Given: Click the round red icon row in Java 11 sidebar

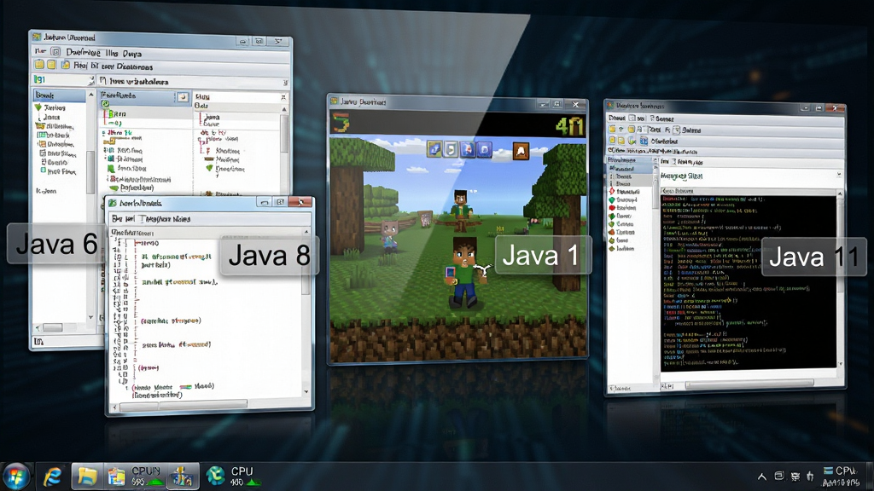Looking at the screenshot, I should pyautogui.click(x=626, y=208).
